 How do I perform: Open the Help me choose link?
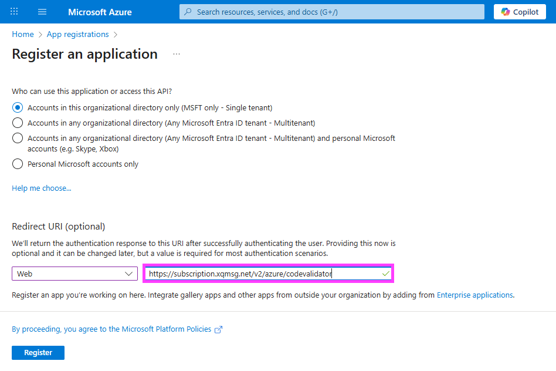[42, 188]
